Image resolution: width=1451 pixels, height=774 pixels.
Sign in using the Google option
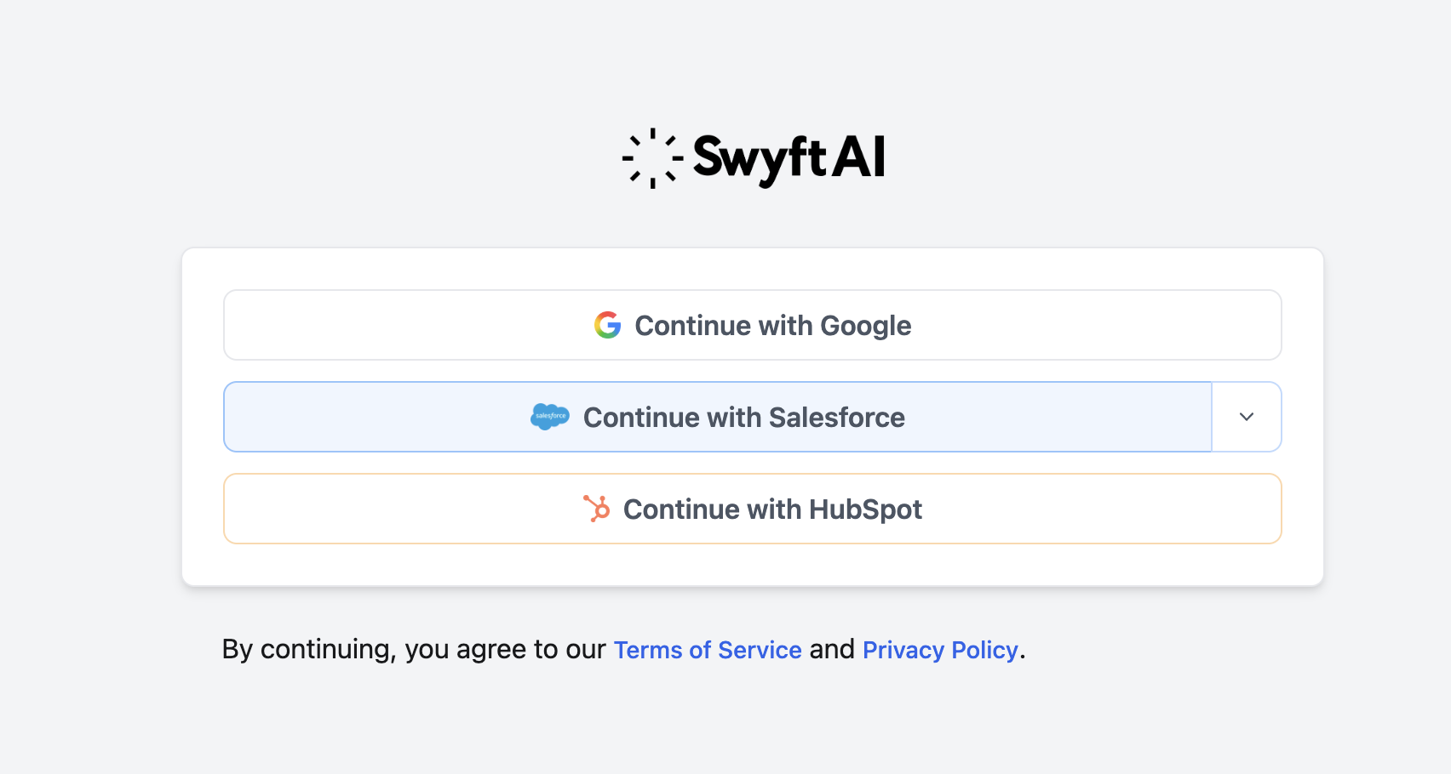752,325
